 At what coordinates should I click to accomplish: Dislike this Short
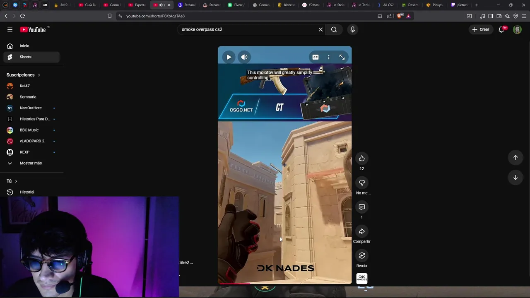362,183
